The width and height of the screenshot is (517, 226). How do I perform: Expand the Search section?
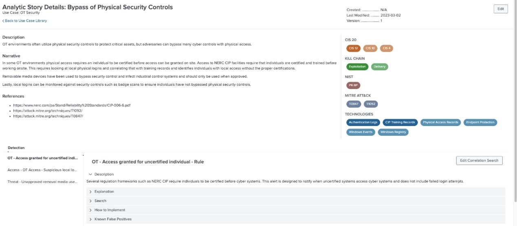(100, 201)
